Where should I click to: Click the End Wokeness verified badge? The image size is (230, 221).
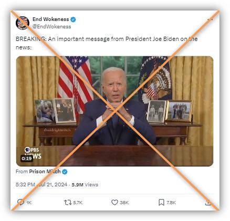[73, 19]
